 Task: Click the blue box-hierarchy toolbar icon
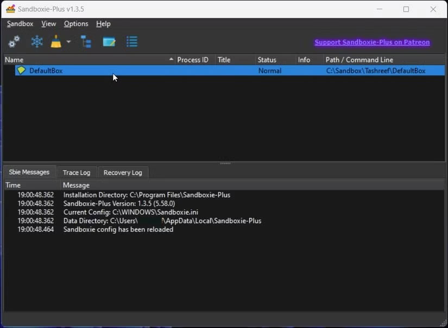click(86, 41)
